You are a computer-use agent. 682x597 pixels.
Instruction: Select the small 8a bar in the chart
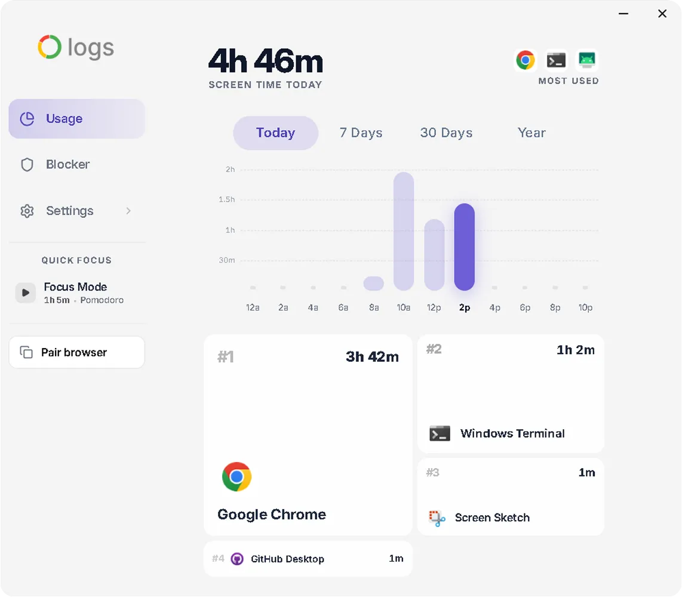click(x=374, y=284)
